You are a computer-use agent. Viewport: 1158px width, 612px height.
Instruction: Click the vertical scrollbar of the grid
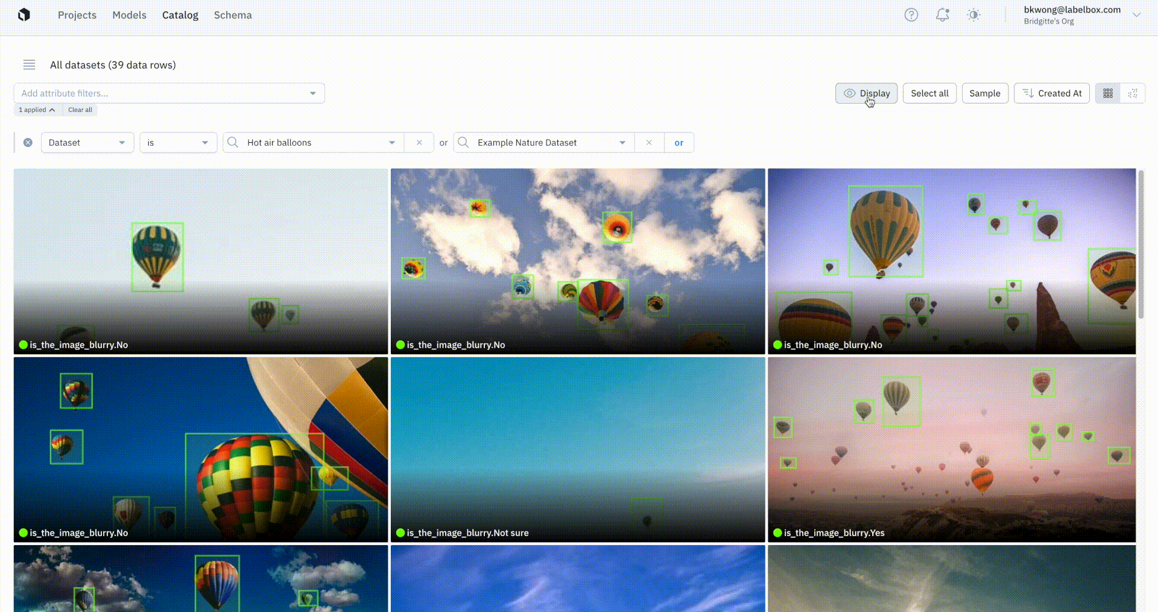1141,244
